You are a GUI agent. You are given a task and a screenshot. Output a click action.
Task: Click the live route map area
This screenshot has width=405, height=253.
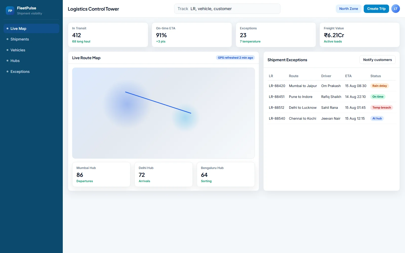[164, 113]
